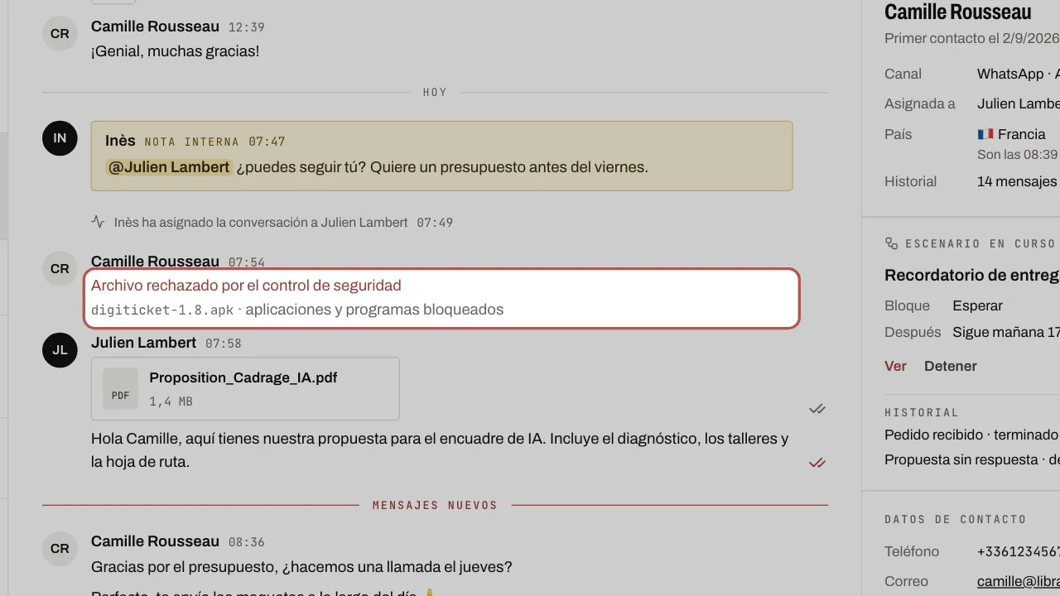The image size is (1060, 596).
Task: Click the message starting "Hola Camille, aquí tienes"
Action: click(x=440, y=450)
